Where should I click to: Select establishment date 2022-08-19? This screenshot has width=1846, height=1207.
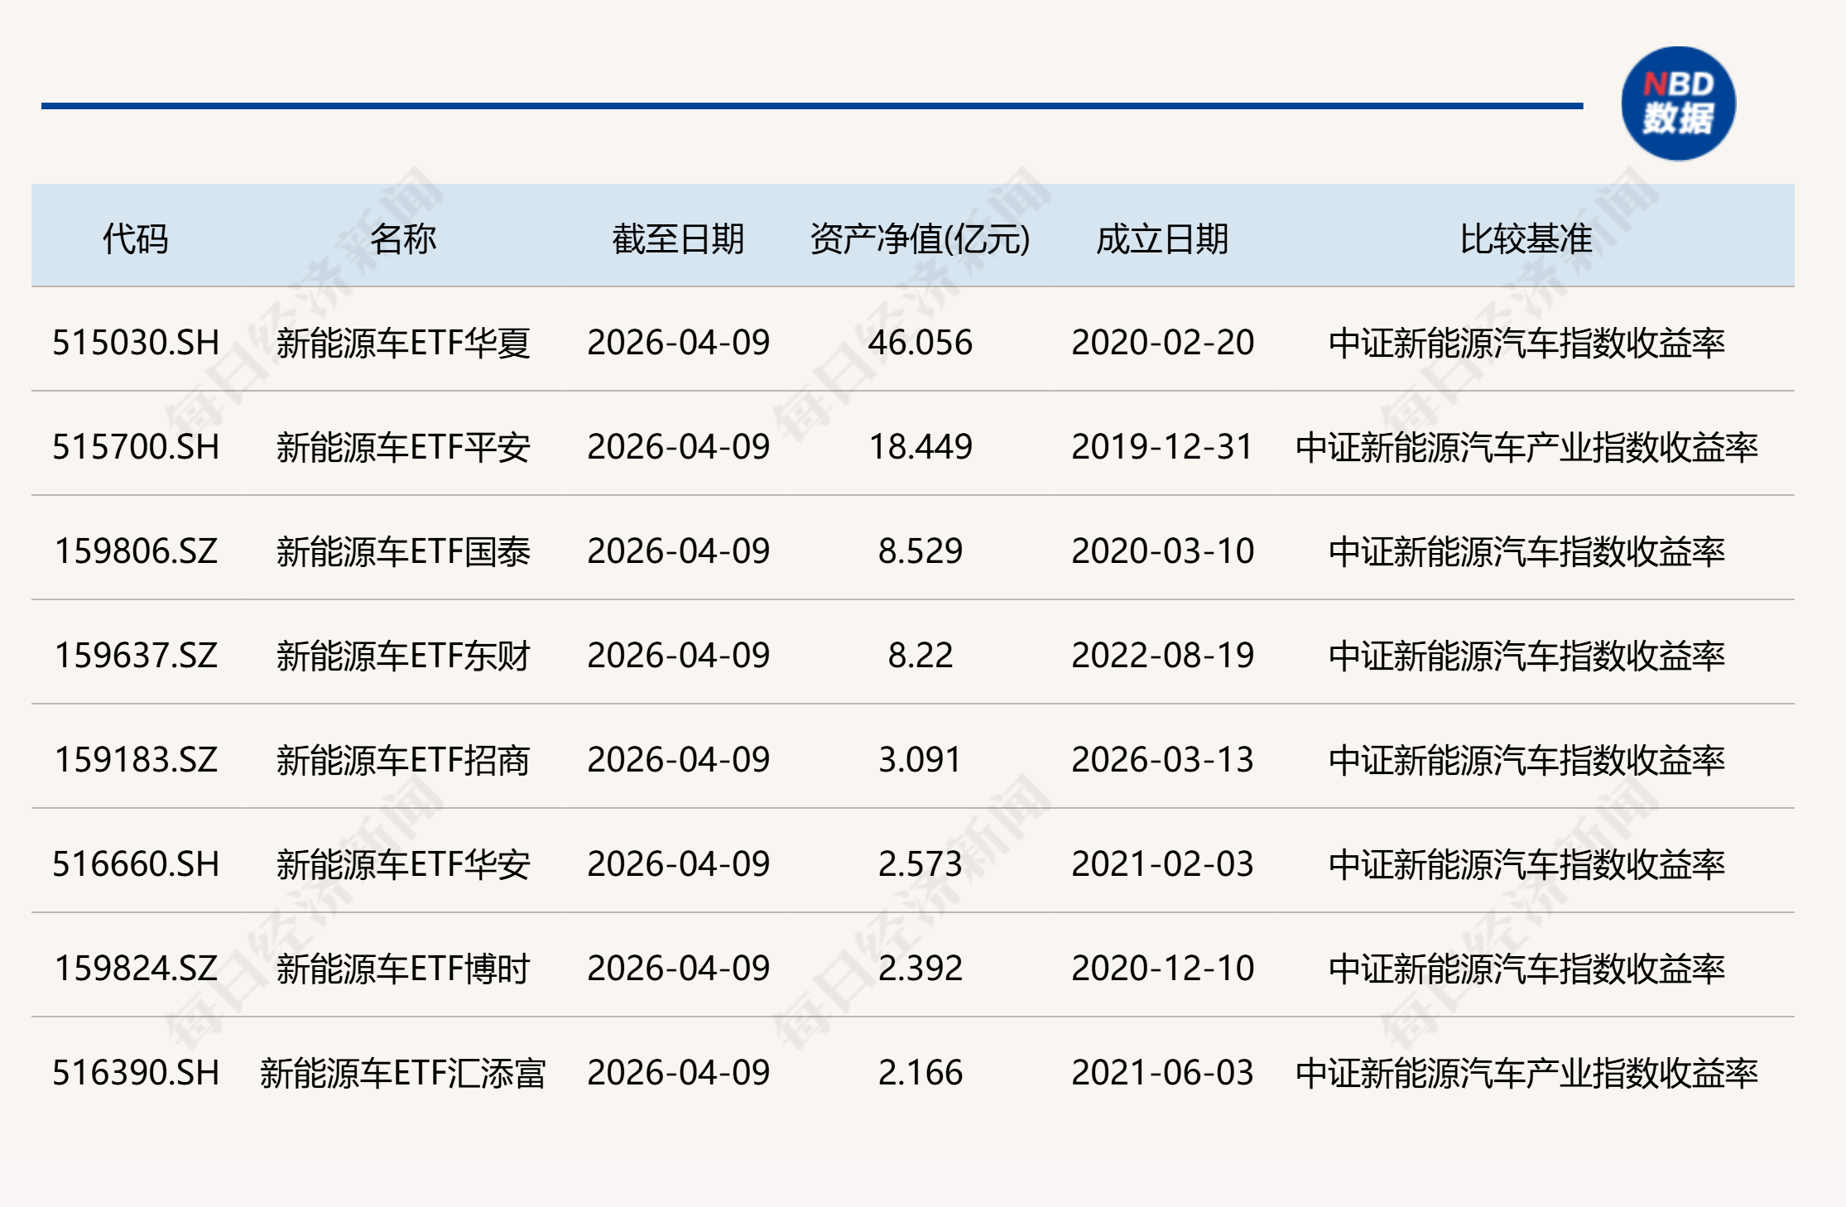[1165, 654]
